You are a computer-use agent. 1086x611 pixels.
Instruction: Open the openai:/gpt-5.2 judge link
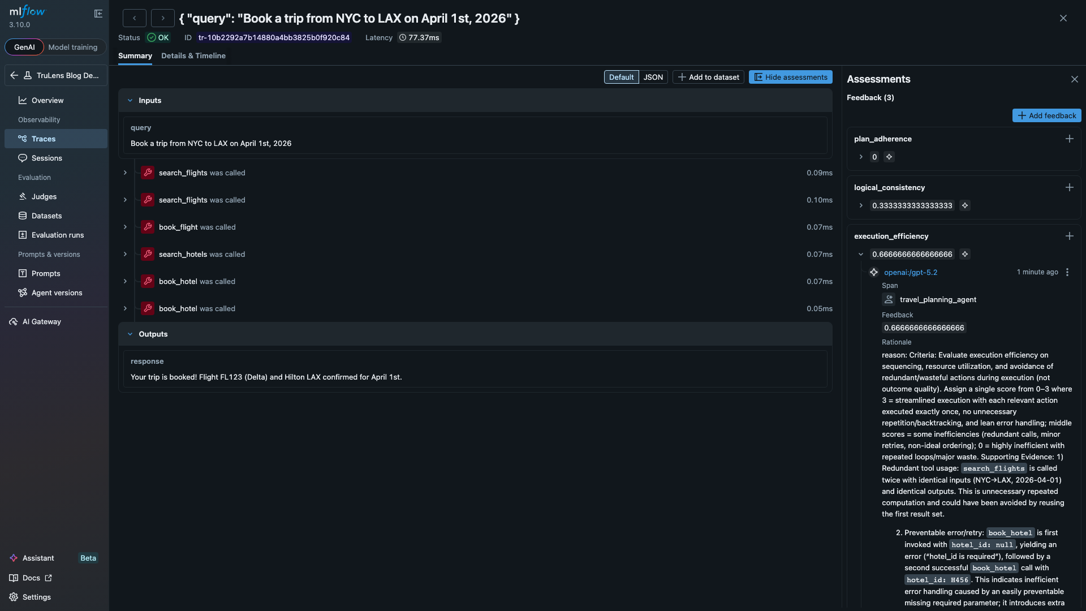point(910,272)
